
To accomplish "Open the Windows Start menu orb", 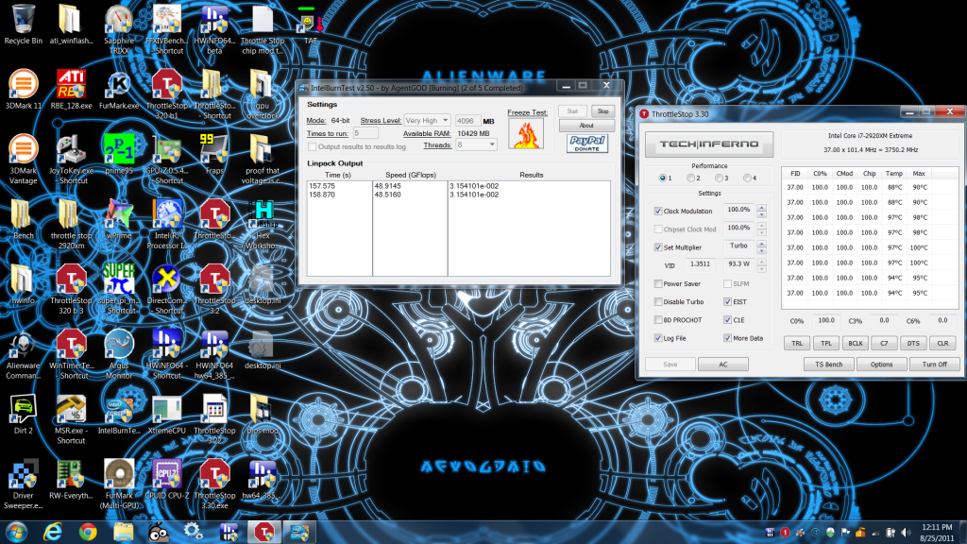I will coord(16,532).
